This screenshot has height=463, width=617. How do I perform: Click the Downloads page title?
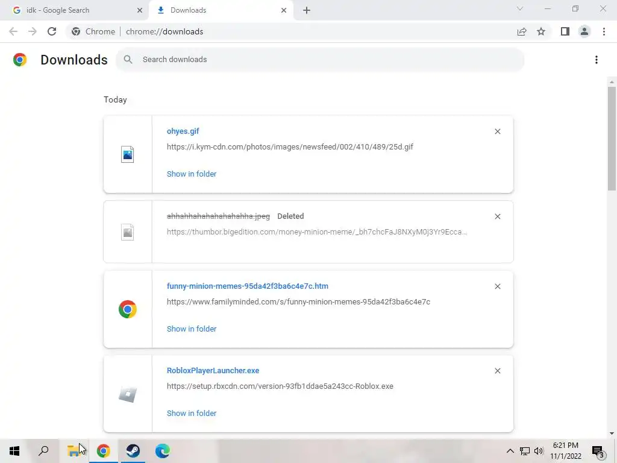(x=74, y=60)
